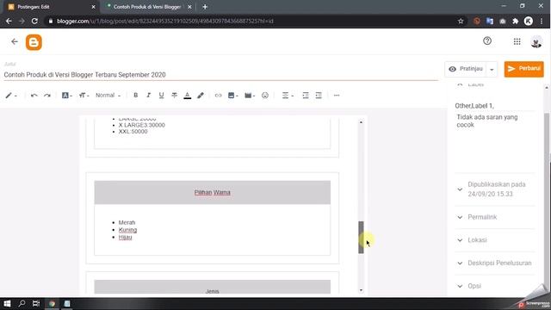This screenshot has width=551, height=310.
Task: Open the Windows Start menu
Action: coord(7,303)
